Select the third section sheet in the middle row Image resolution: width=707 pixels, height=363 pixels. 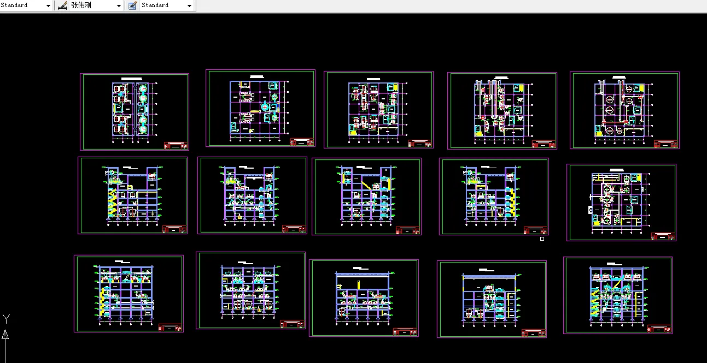[367, 197]
